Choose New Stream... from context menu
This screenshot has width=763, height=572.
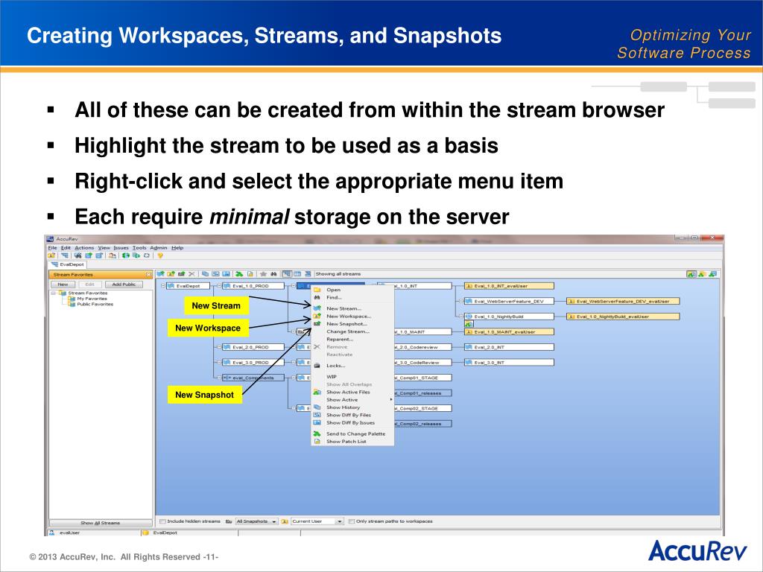[x=343, y=308]
